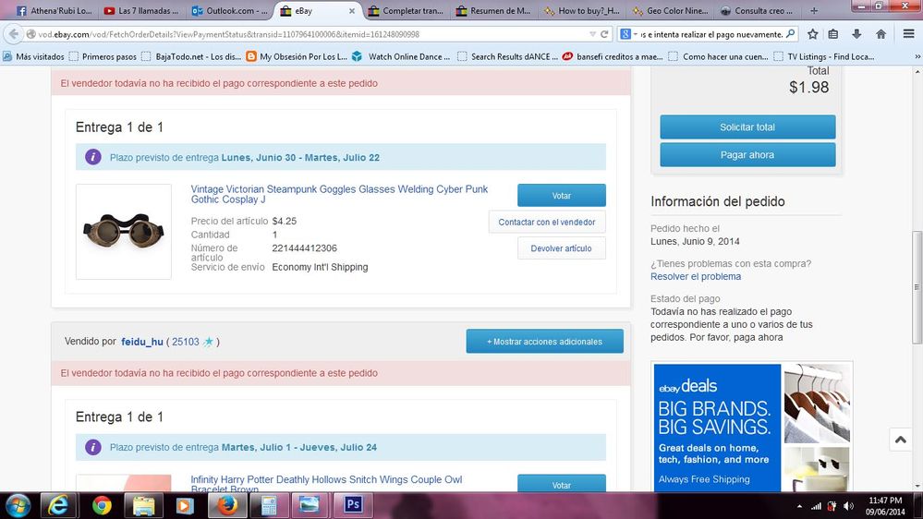
Task: Click the Solicitar total button
Action: 747,127
